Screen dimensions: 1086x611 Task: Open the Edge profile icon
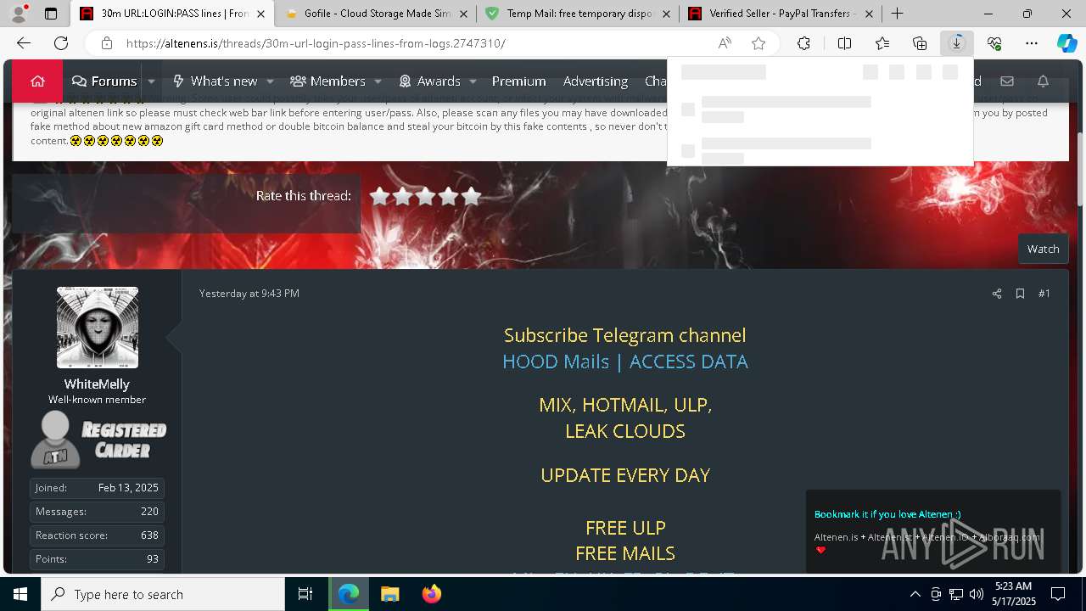[19, 14]
